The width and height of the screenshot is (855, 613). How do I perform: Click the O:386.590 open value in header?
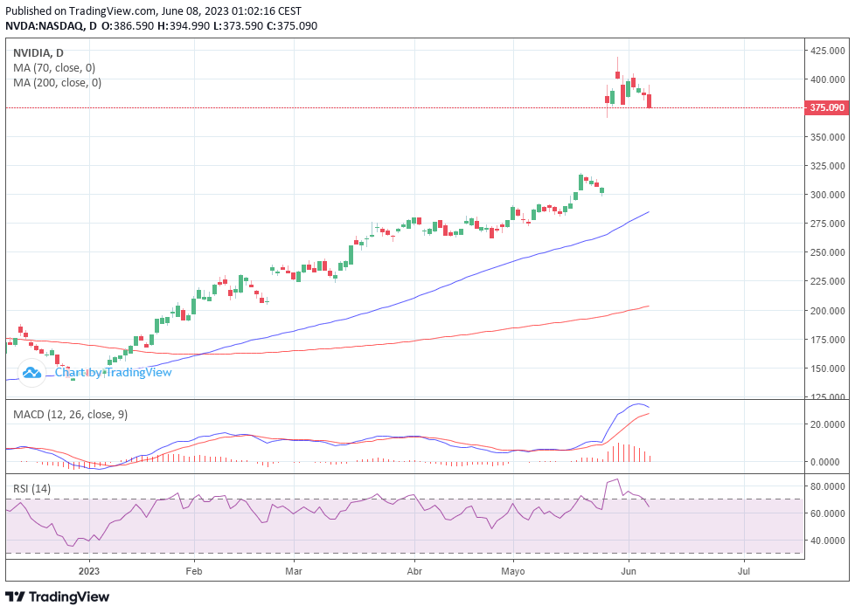[128, 25]
